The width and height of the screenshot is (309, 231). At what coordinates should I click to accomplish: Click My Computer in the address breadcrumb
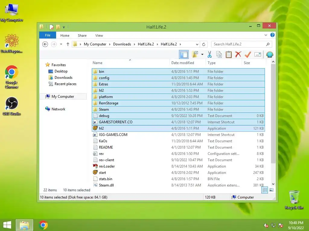tap(95, 44)
